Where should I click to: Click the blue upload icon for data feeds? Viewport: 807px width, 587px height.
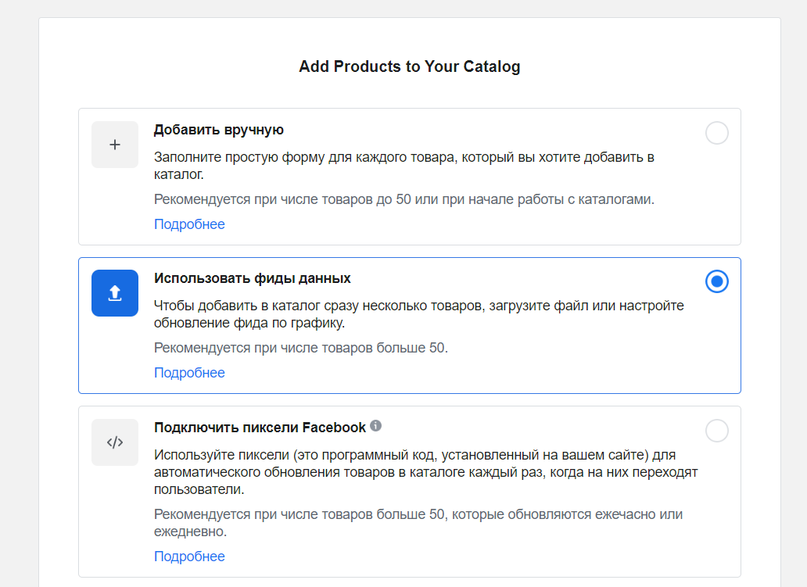(x=115, y=293)
